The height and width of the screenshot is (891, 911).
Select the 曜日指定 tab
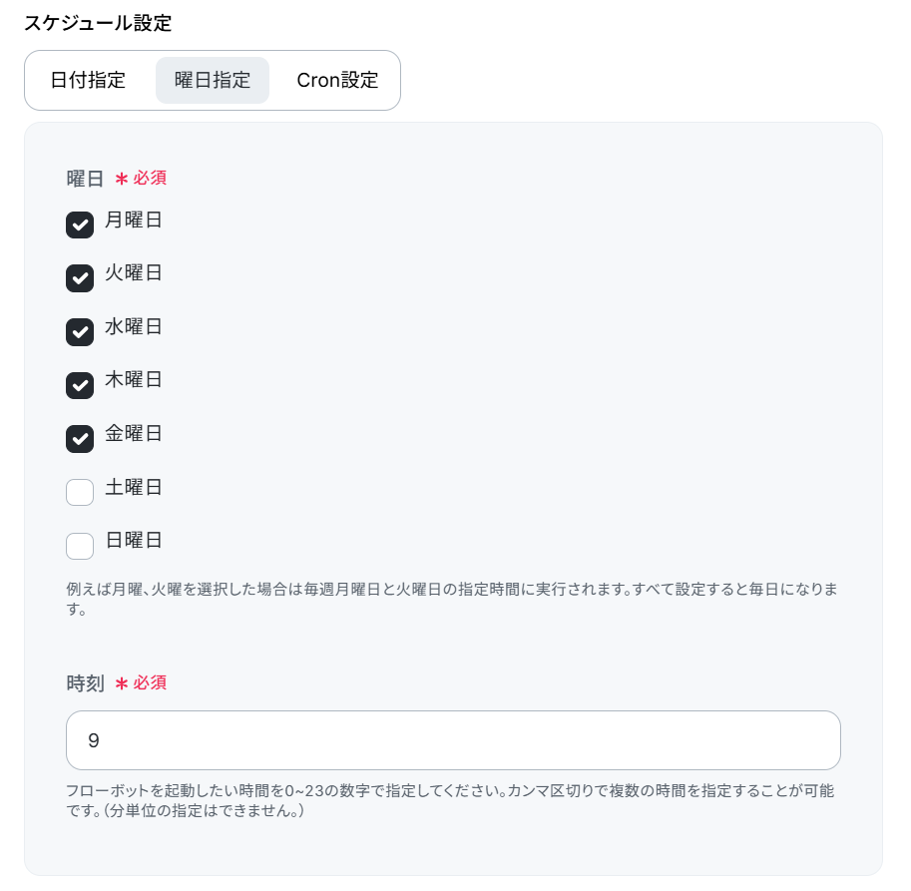coord(213,80)
